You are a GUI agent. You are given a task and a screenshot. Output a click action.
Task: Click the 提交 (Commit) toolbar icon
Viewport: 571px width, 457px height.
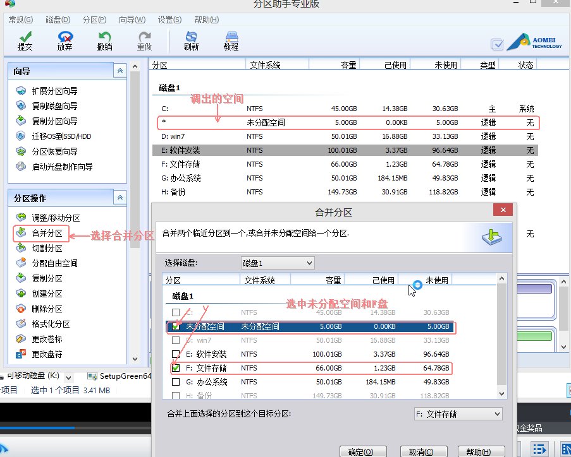point(25,40)
